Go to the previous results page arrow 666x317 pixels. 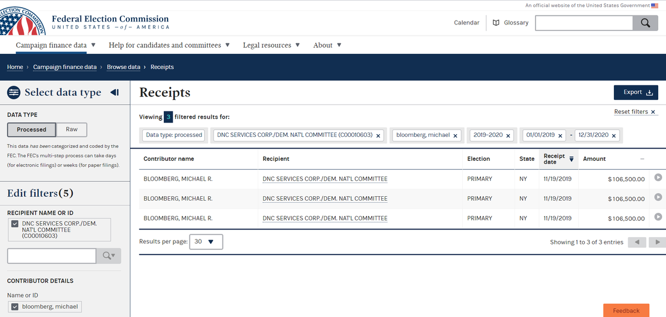coord(637,242)
